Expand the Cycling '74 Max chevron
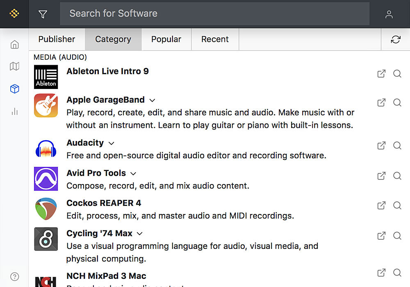The height and width of the screenshot is (287, 410). click(x=140, y=234)
